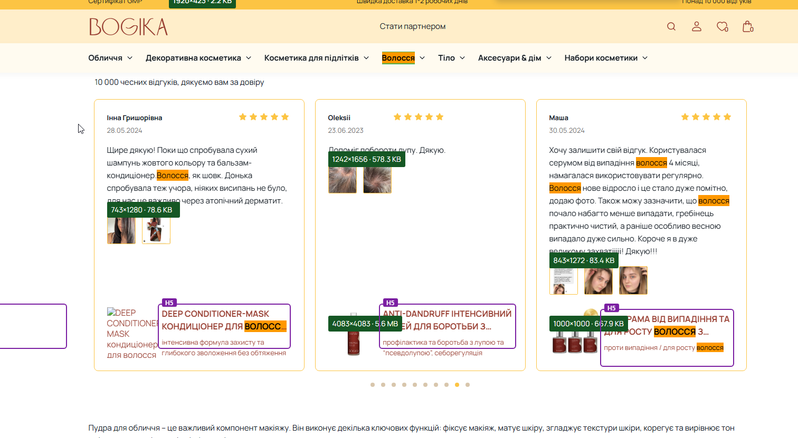The image size is (798, 438).
Task: Open DEEP CONDITIONER-MASK product link
Action: [224, 320]
